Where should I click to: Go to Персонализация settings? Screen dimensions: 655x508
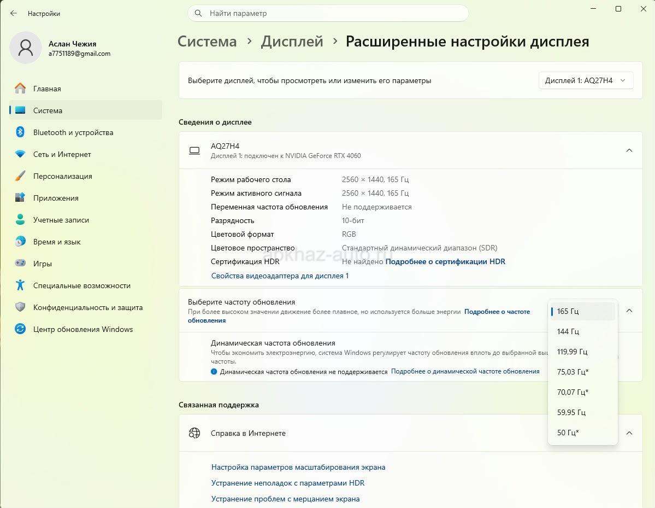(86, 176)
